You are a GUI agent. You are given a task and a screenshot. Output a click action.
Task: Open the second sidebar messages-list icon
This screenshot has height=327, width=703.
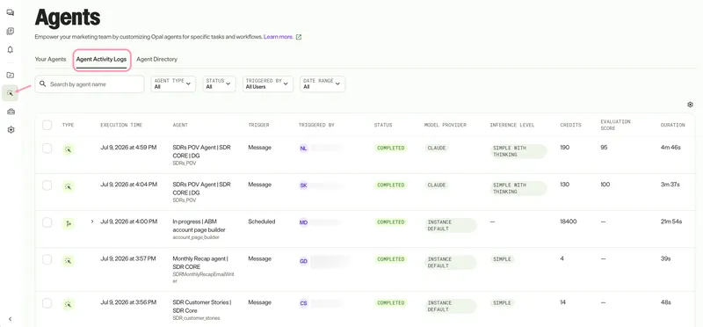tap(10, 31)
